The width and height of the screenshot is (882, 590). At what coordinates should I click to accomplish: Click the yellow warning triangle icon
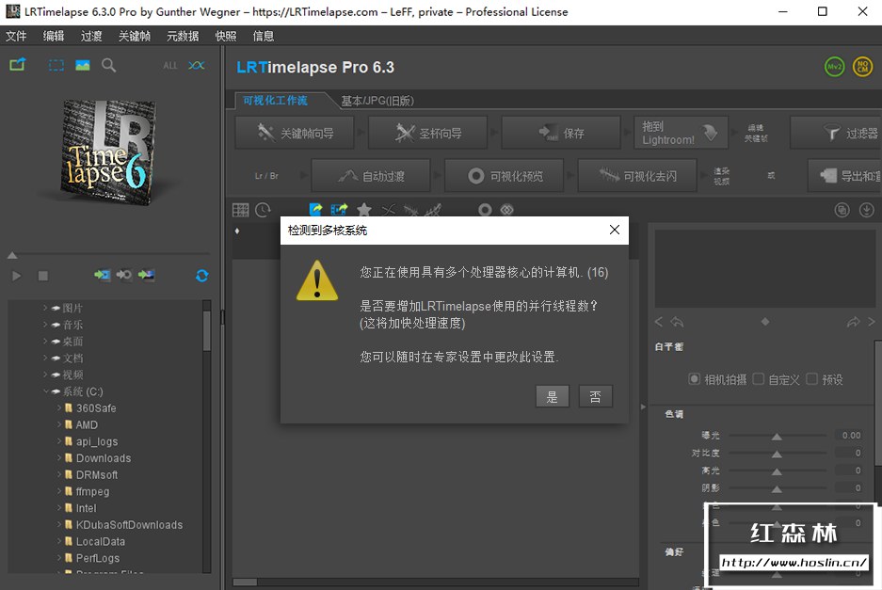[317, 280]
